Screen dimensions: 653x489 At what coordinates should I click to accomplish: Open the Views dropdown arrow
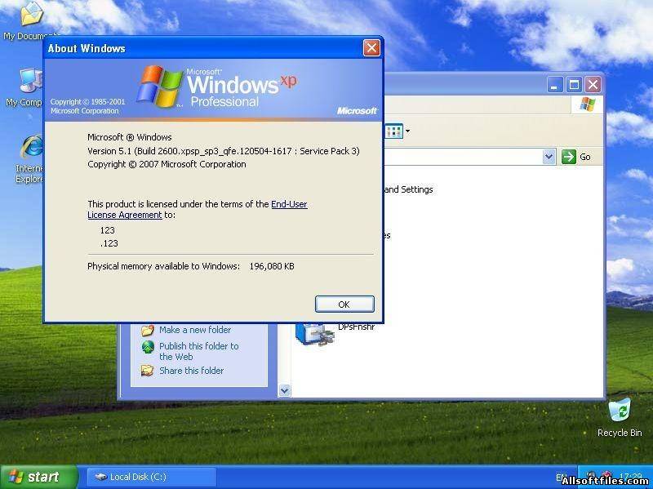[407, 131]
